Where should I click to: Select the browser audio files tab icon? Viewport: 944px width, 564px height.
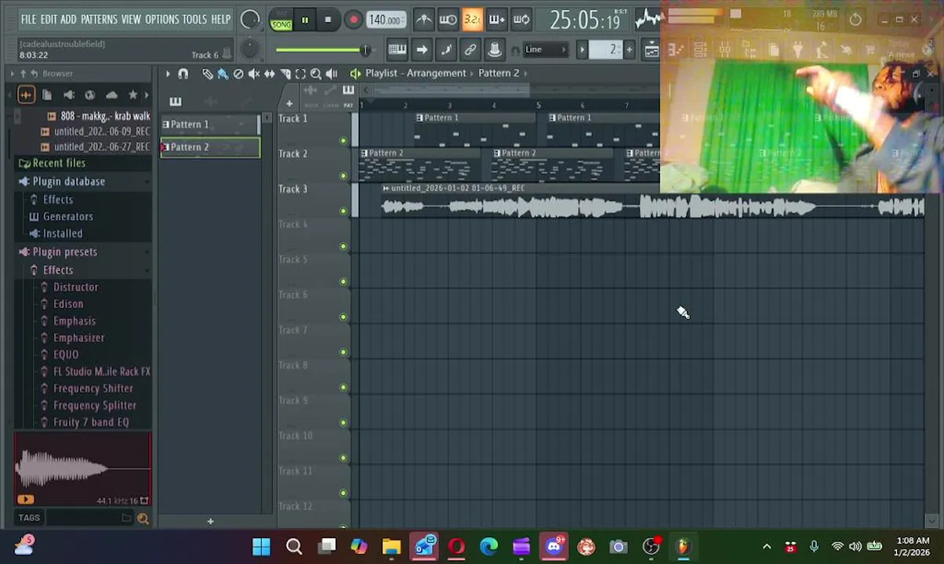[26, 95]
